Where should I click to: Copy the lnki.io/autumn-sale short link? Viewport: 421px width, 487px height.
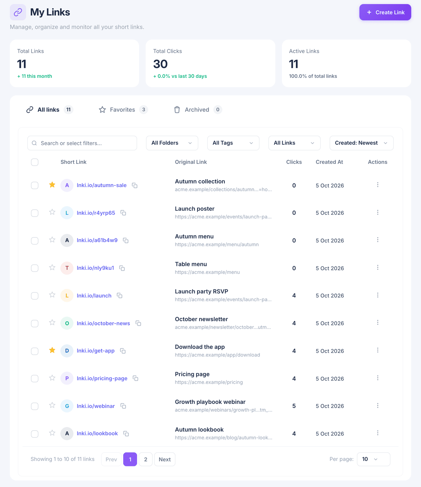click(135, 185)
